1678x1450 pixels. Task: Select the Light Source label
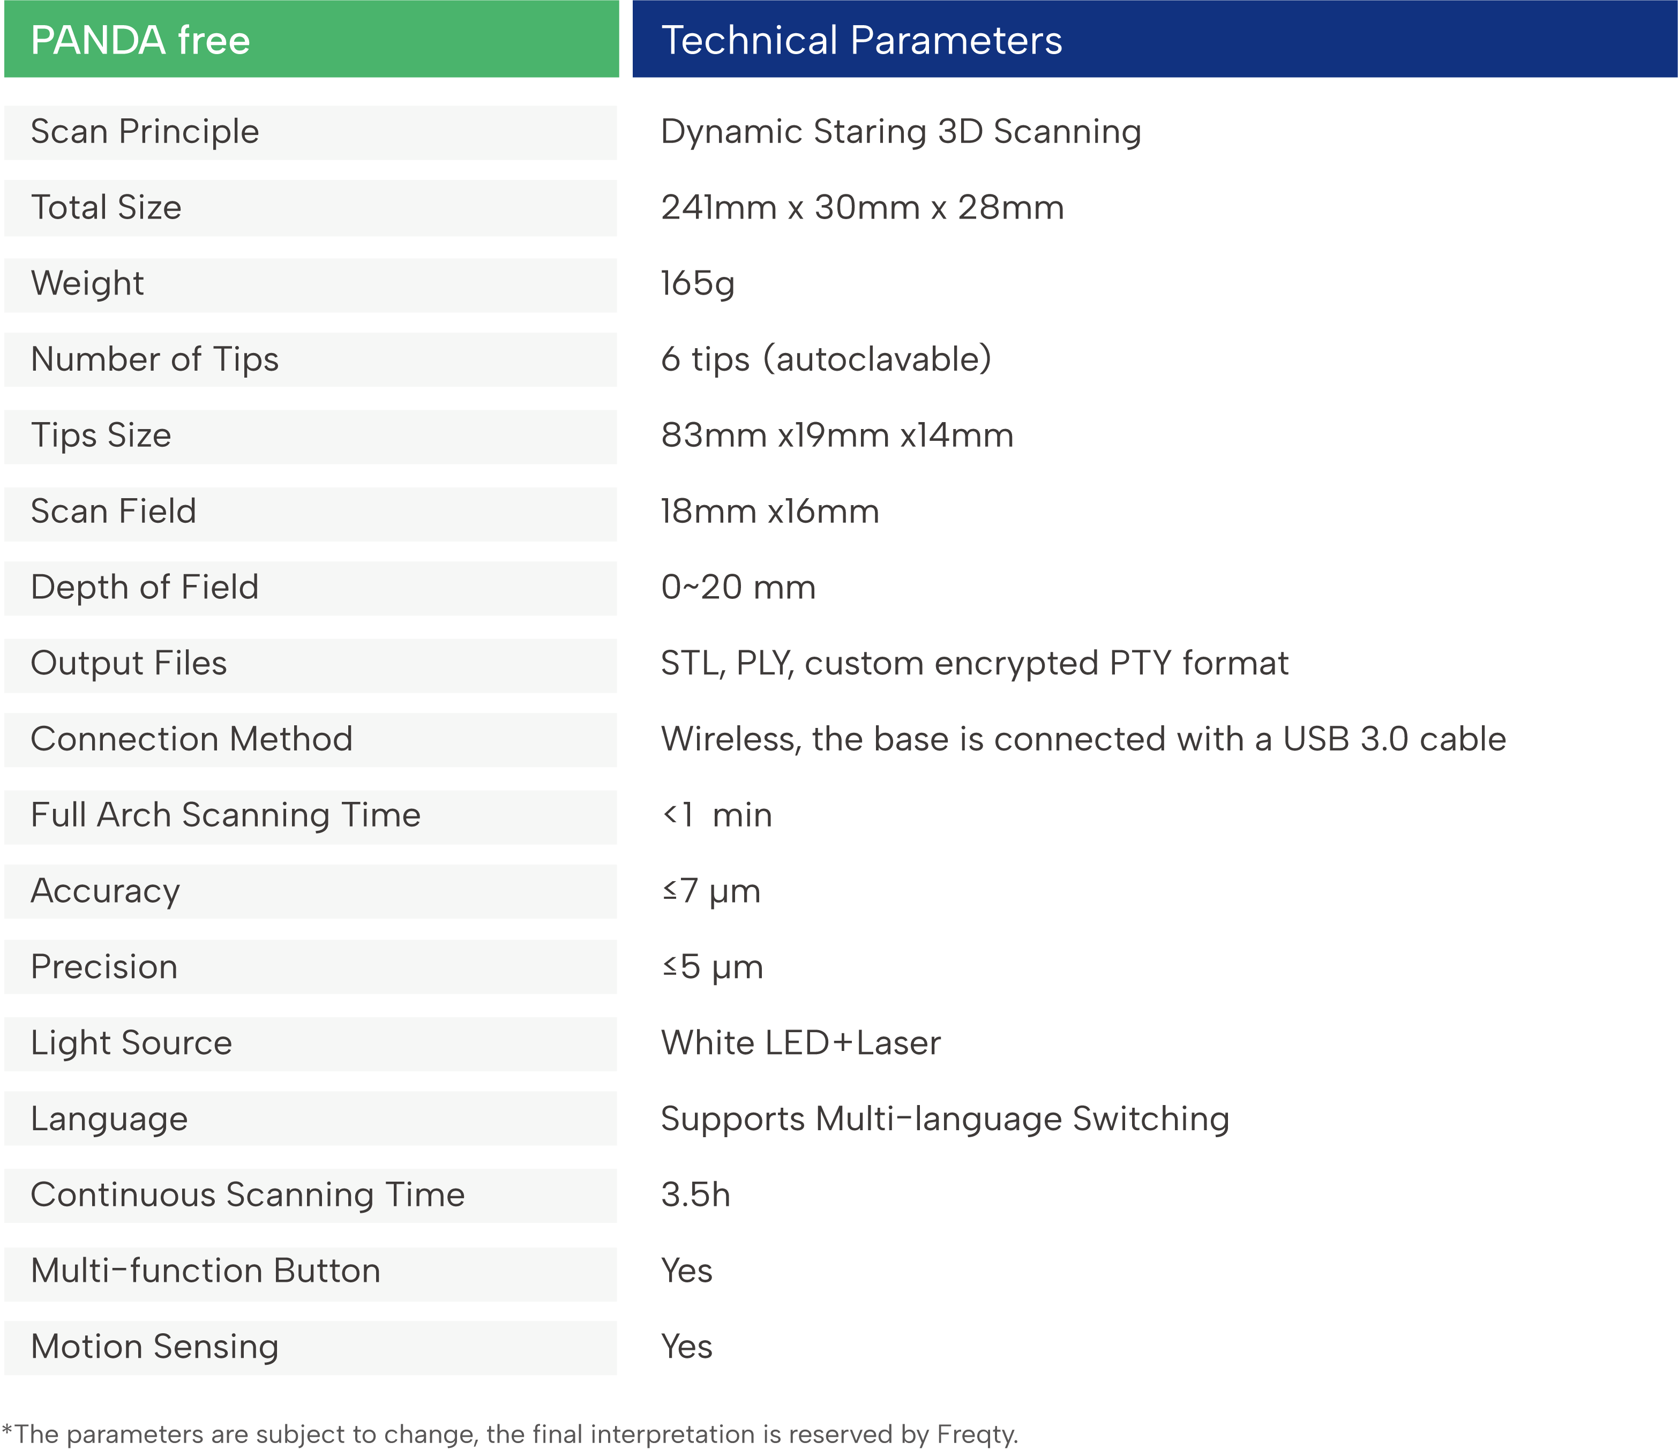[310, 1043]
